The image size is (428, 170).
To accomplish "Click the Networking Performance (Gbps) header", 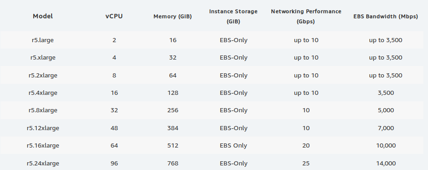I will (x=306, y=16).
